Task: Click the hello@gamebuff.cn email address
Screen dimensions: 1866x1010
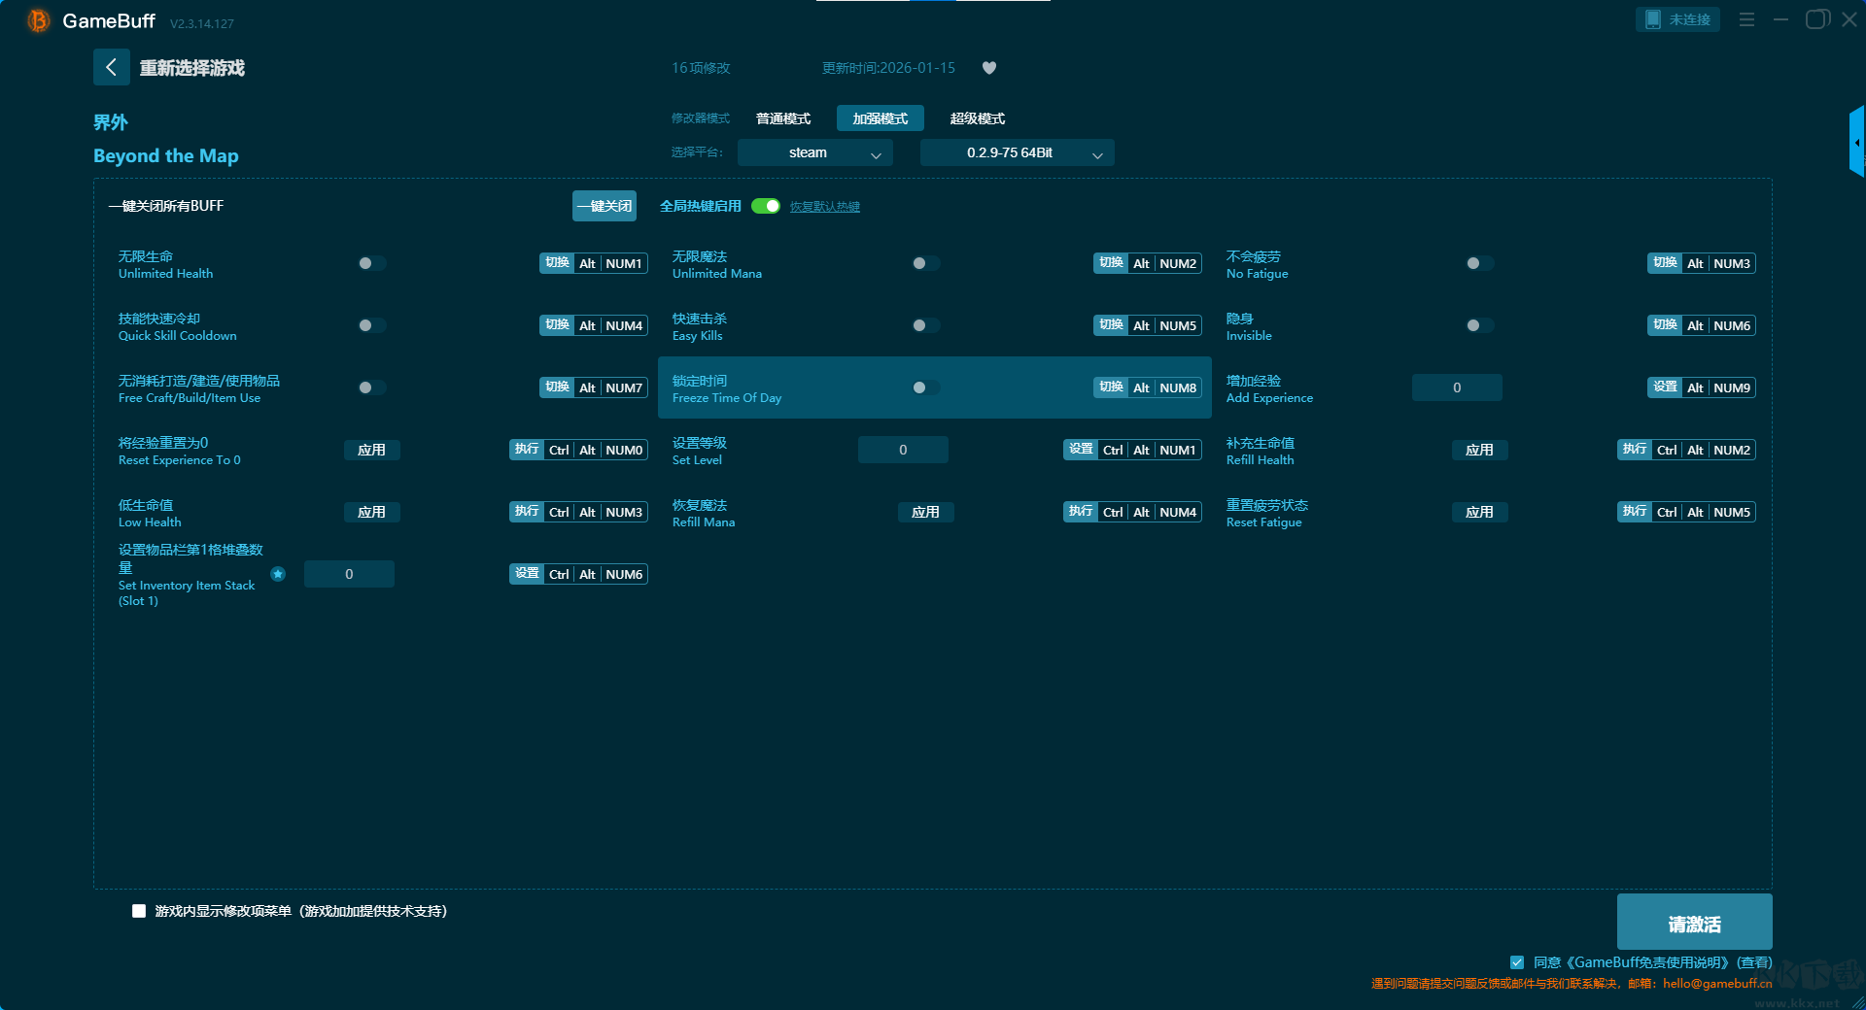Action: click(1717, 983)
